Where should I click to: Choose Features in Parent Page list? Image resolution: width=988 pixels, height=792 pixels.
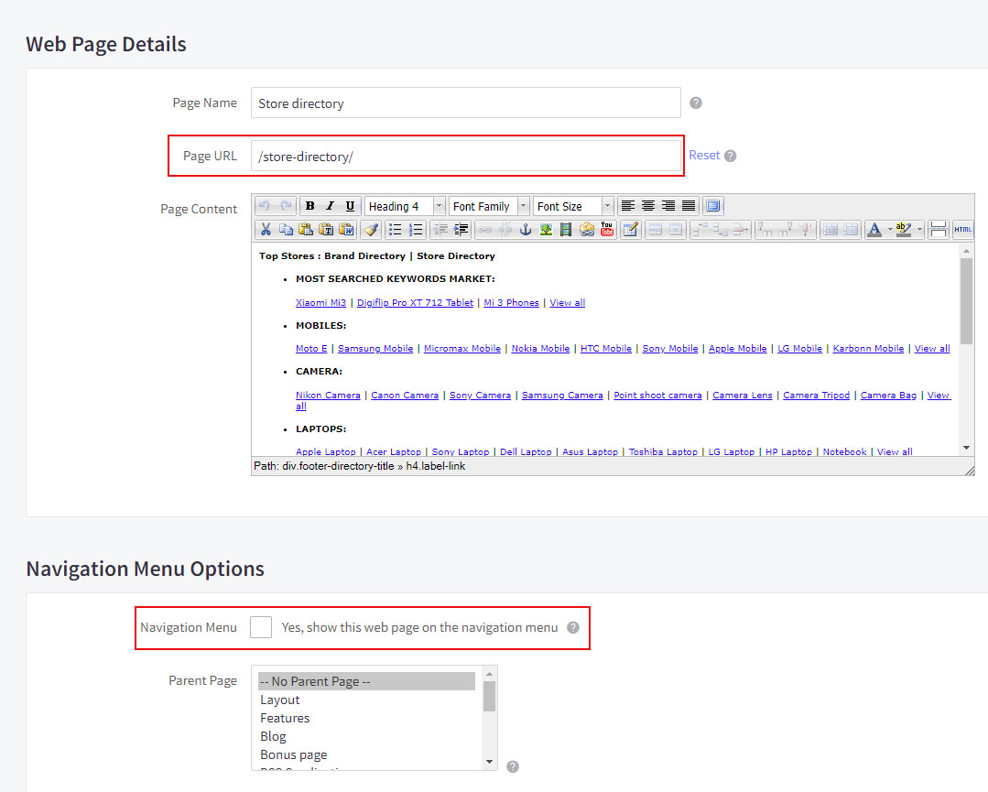(x=285, y=718)
